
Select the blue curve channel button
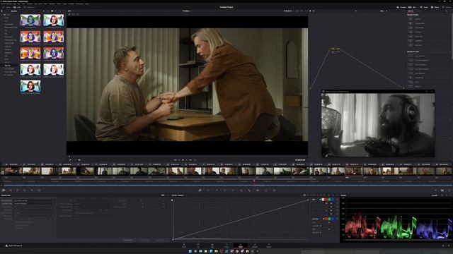pyautogui.click(x=333, y=199)
